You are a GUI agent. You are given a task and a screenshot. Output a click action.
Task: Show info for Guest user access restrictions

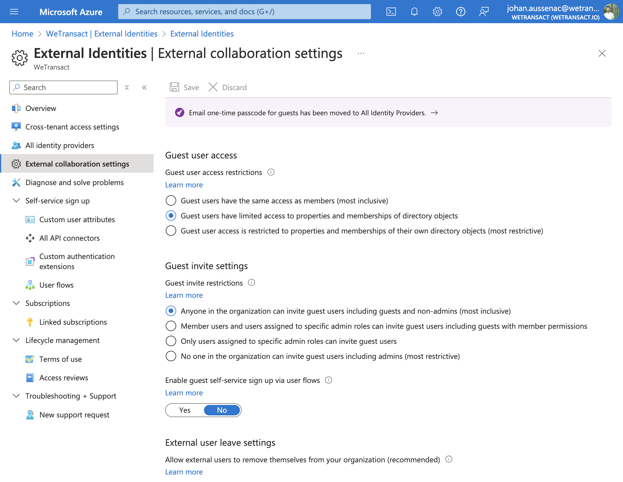click(271, 172)
